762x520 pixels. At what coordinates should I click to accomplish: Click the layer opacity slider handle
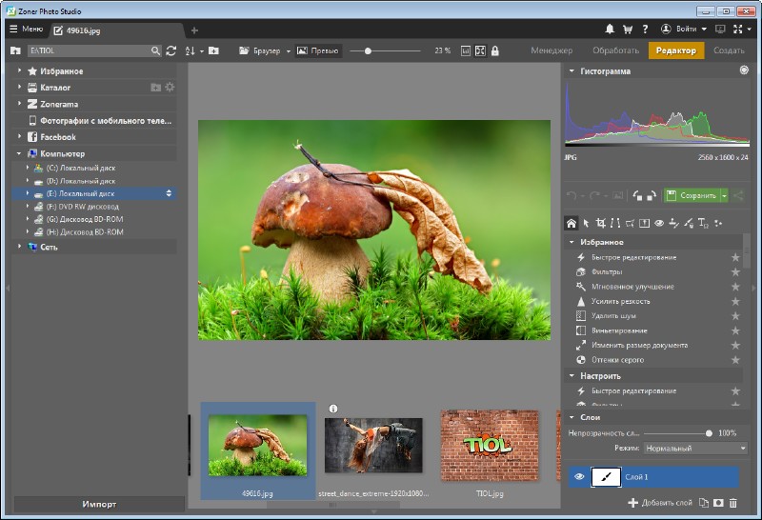[709, 432]
